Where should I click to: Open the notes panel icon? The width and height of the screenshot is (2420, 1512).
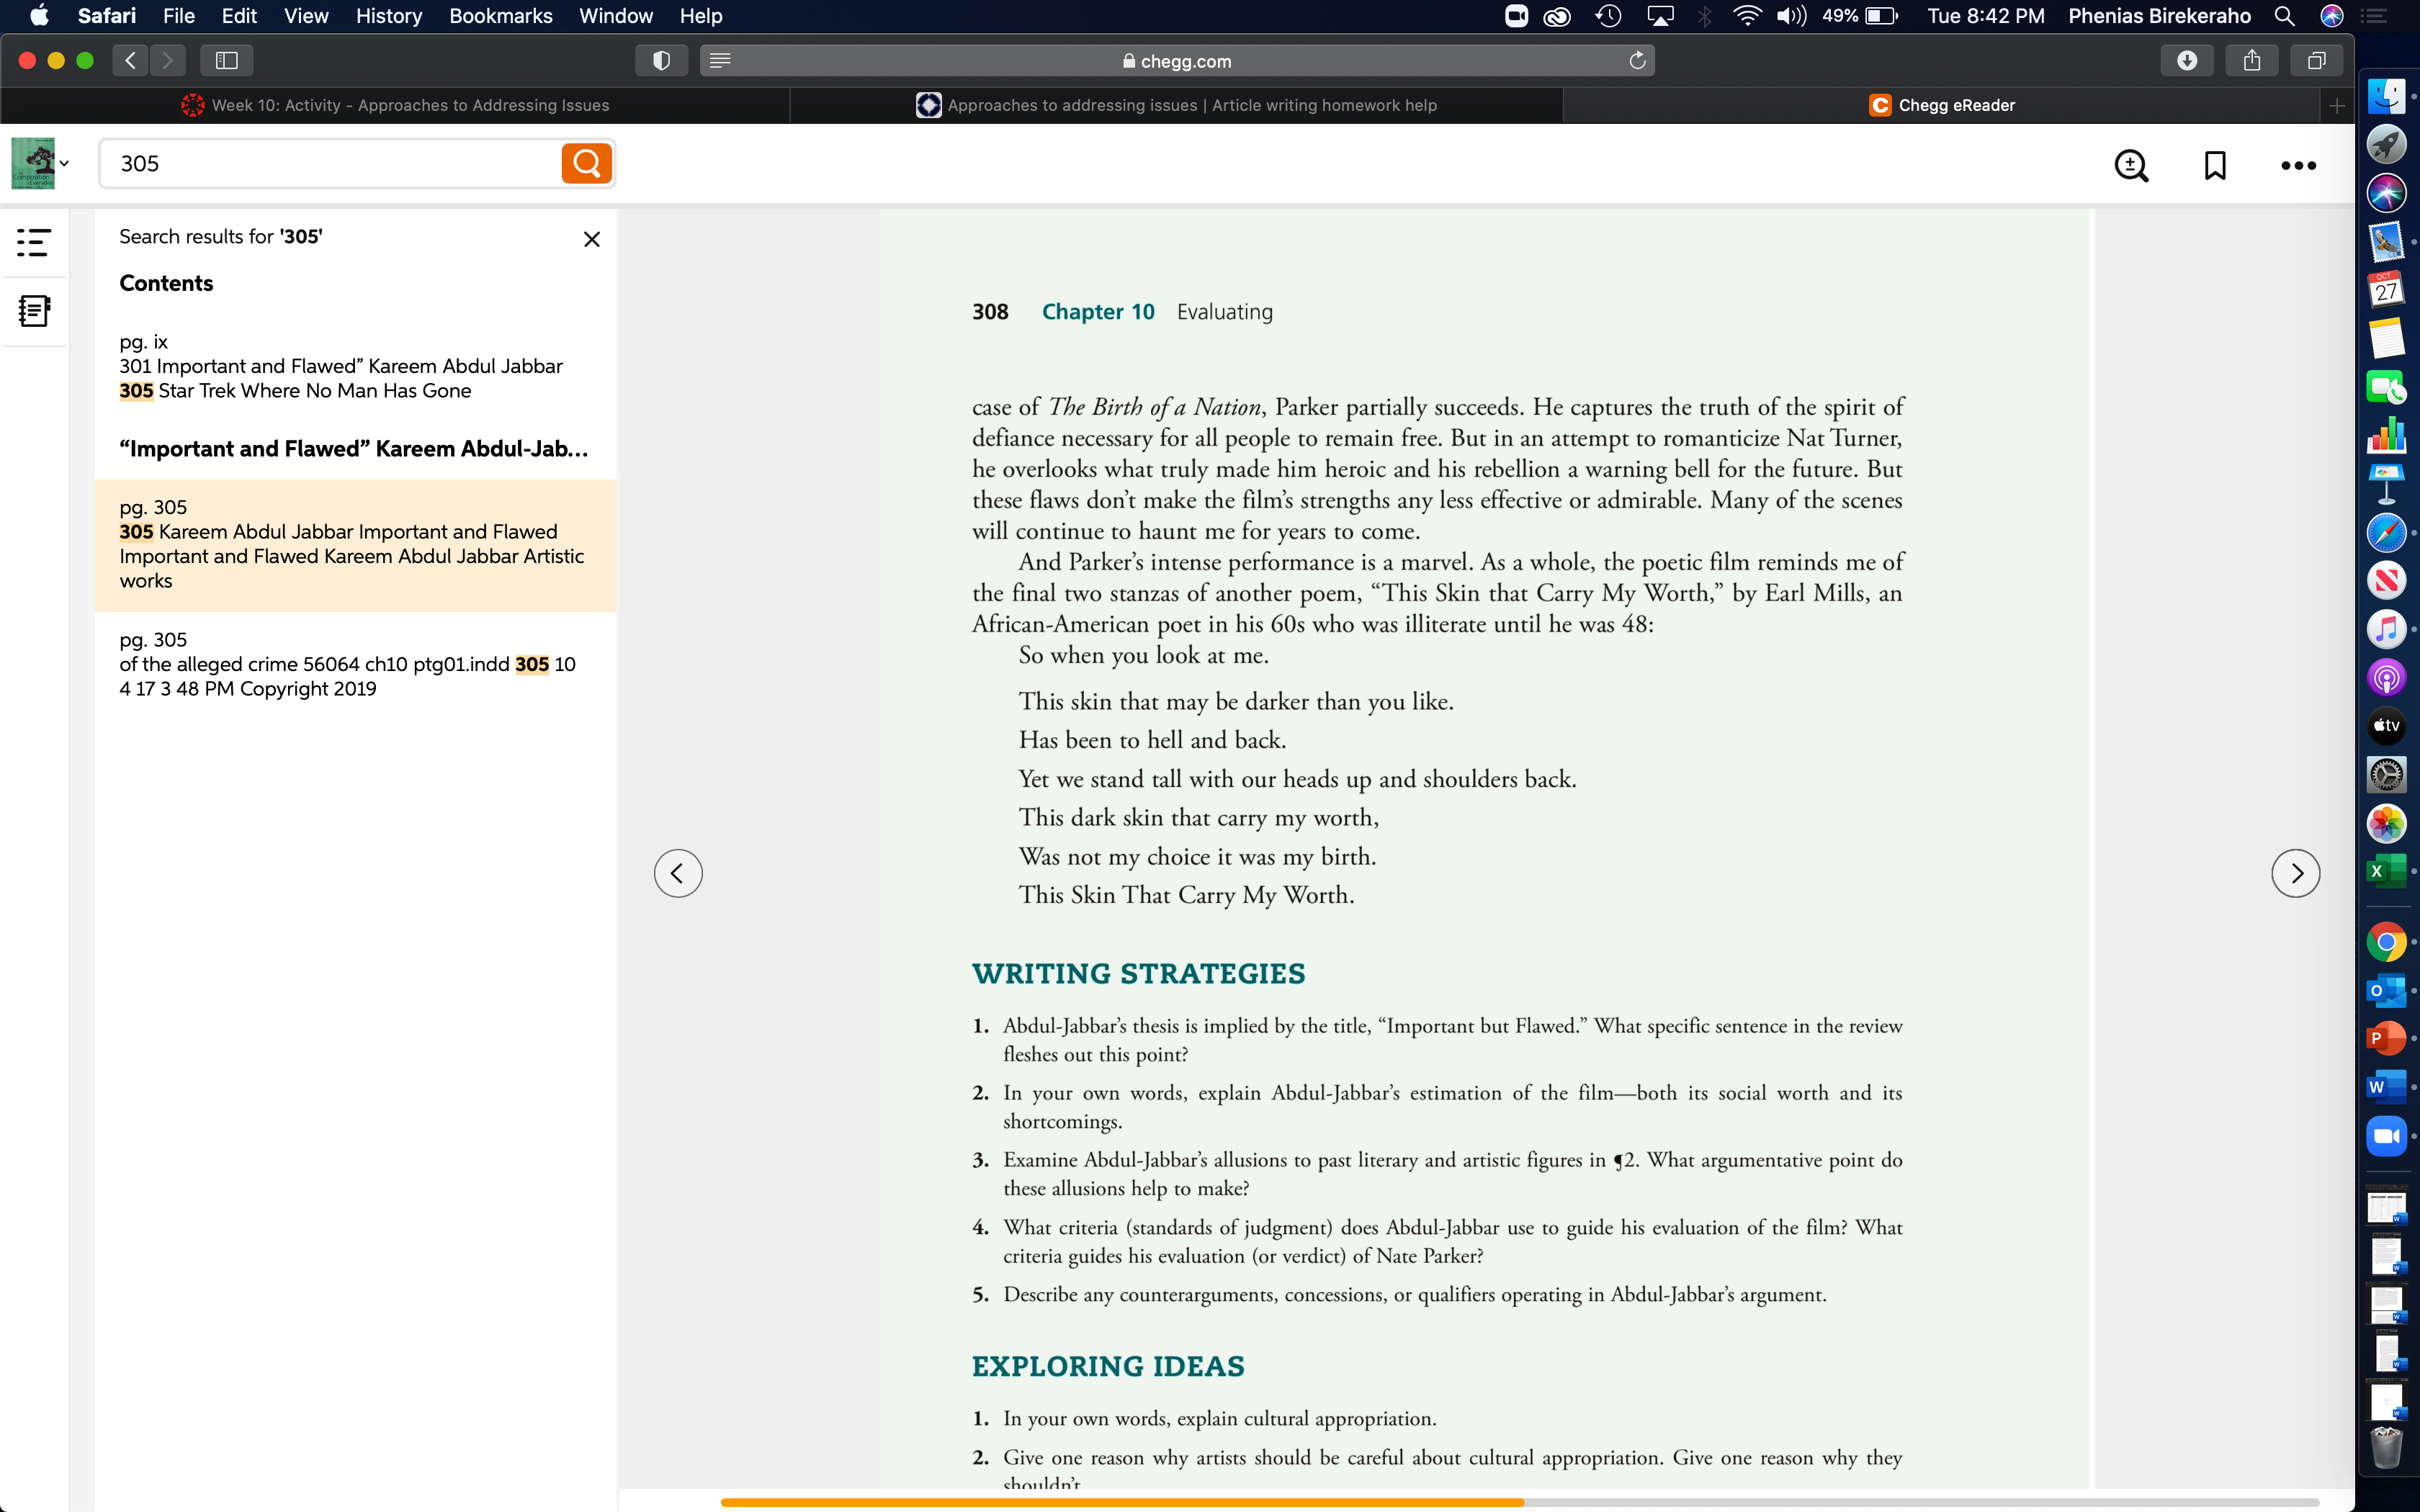coord(34,311)
